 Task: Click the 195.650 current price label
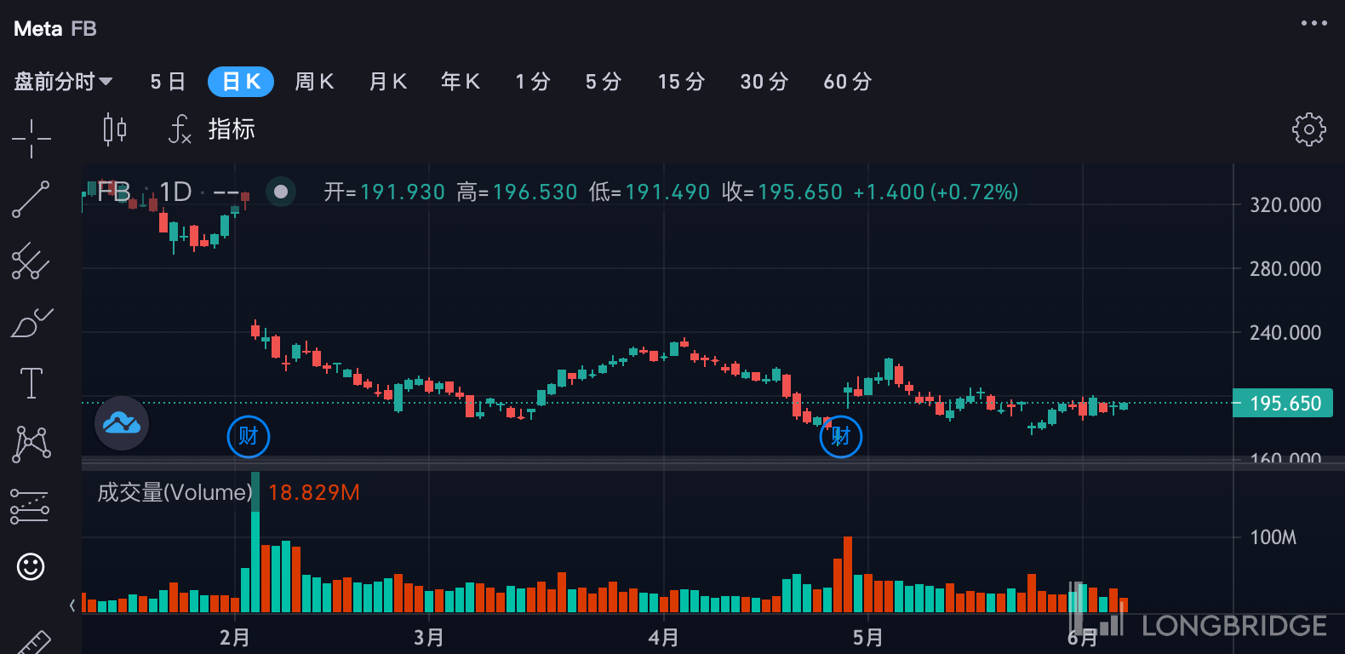pyautogui.click(x=1283, y=403)
